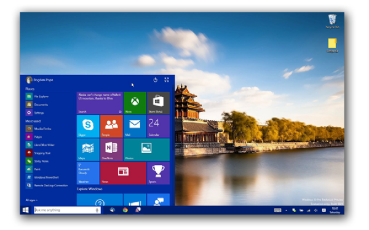This screenshot has height=230, width=369.
Task: Click the power button icon
Action: 156,80
